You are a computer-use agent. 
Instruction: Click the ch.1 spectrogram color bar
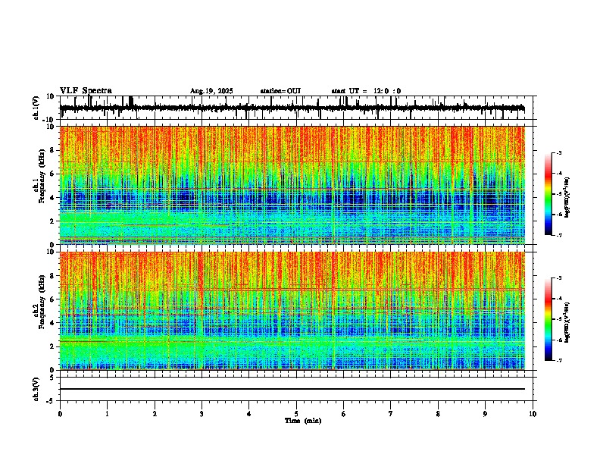pos(548,194)
